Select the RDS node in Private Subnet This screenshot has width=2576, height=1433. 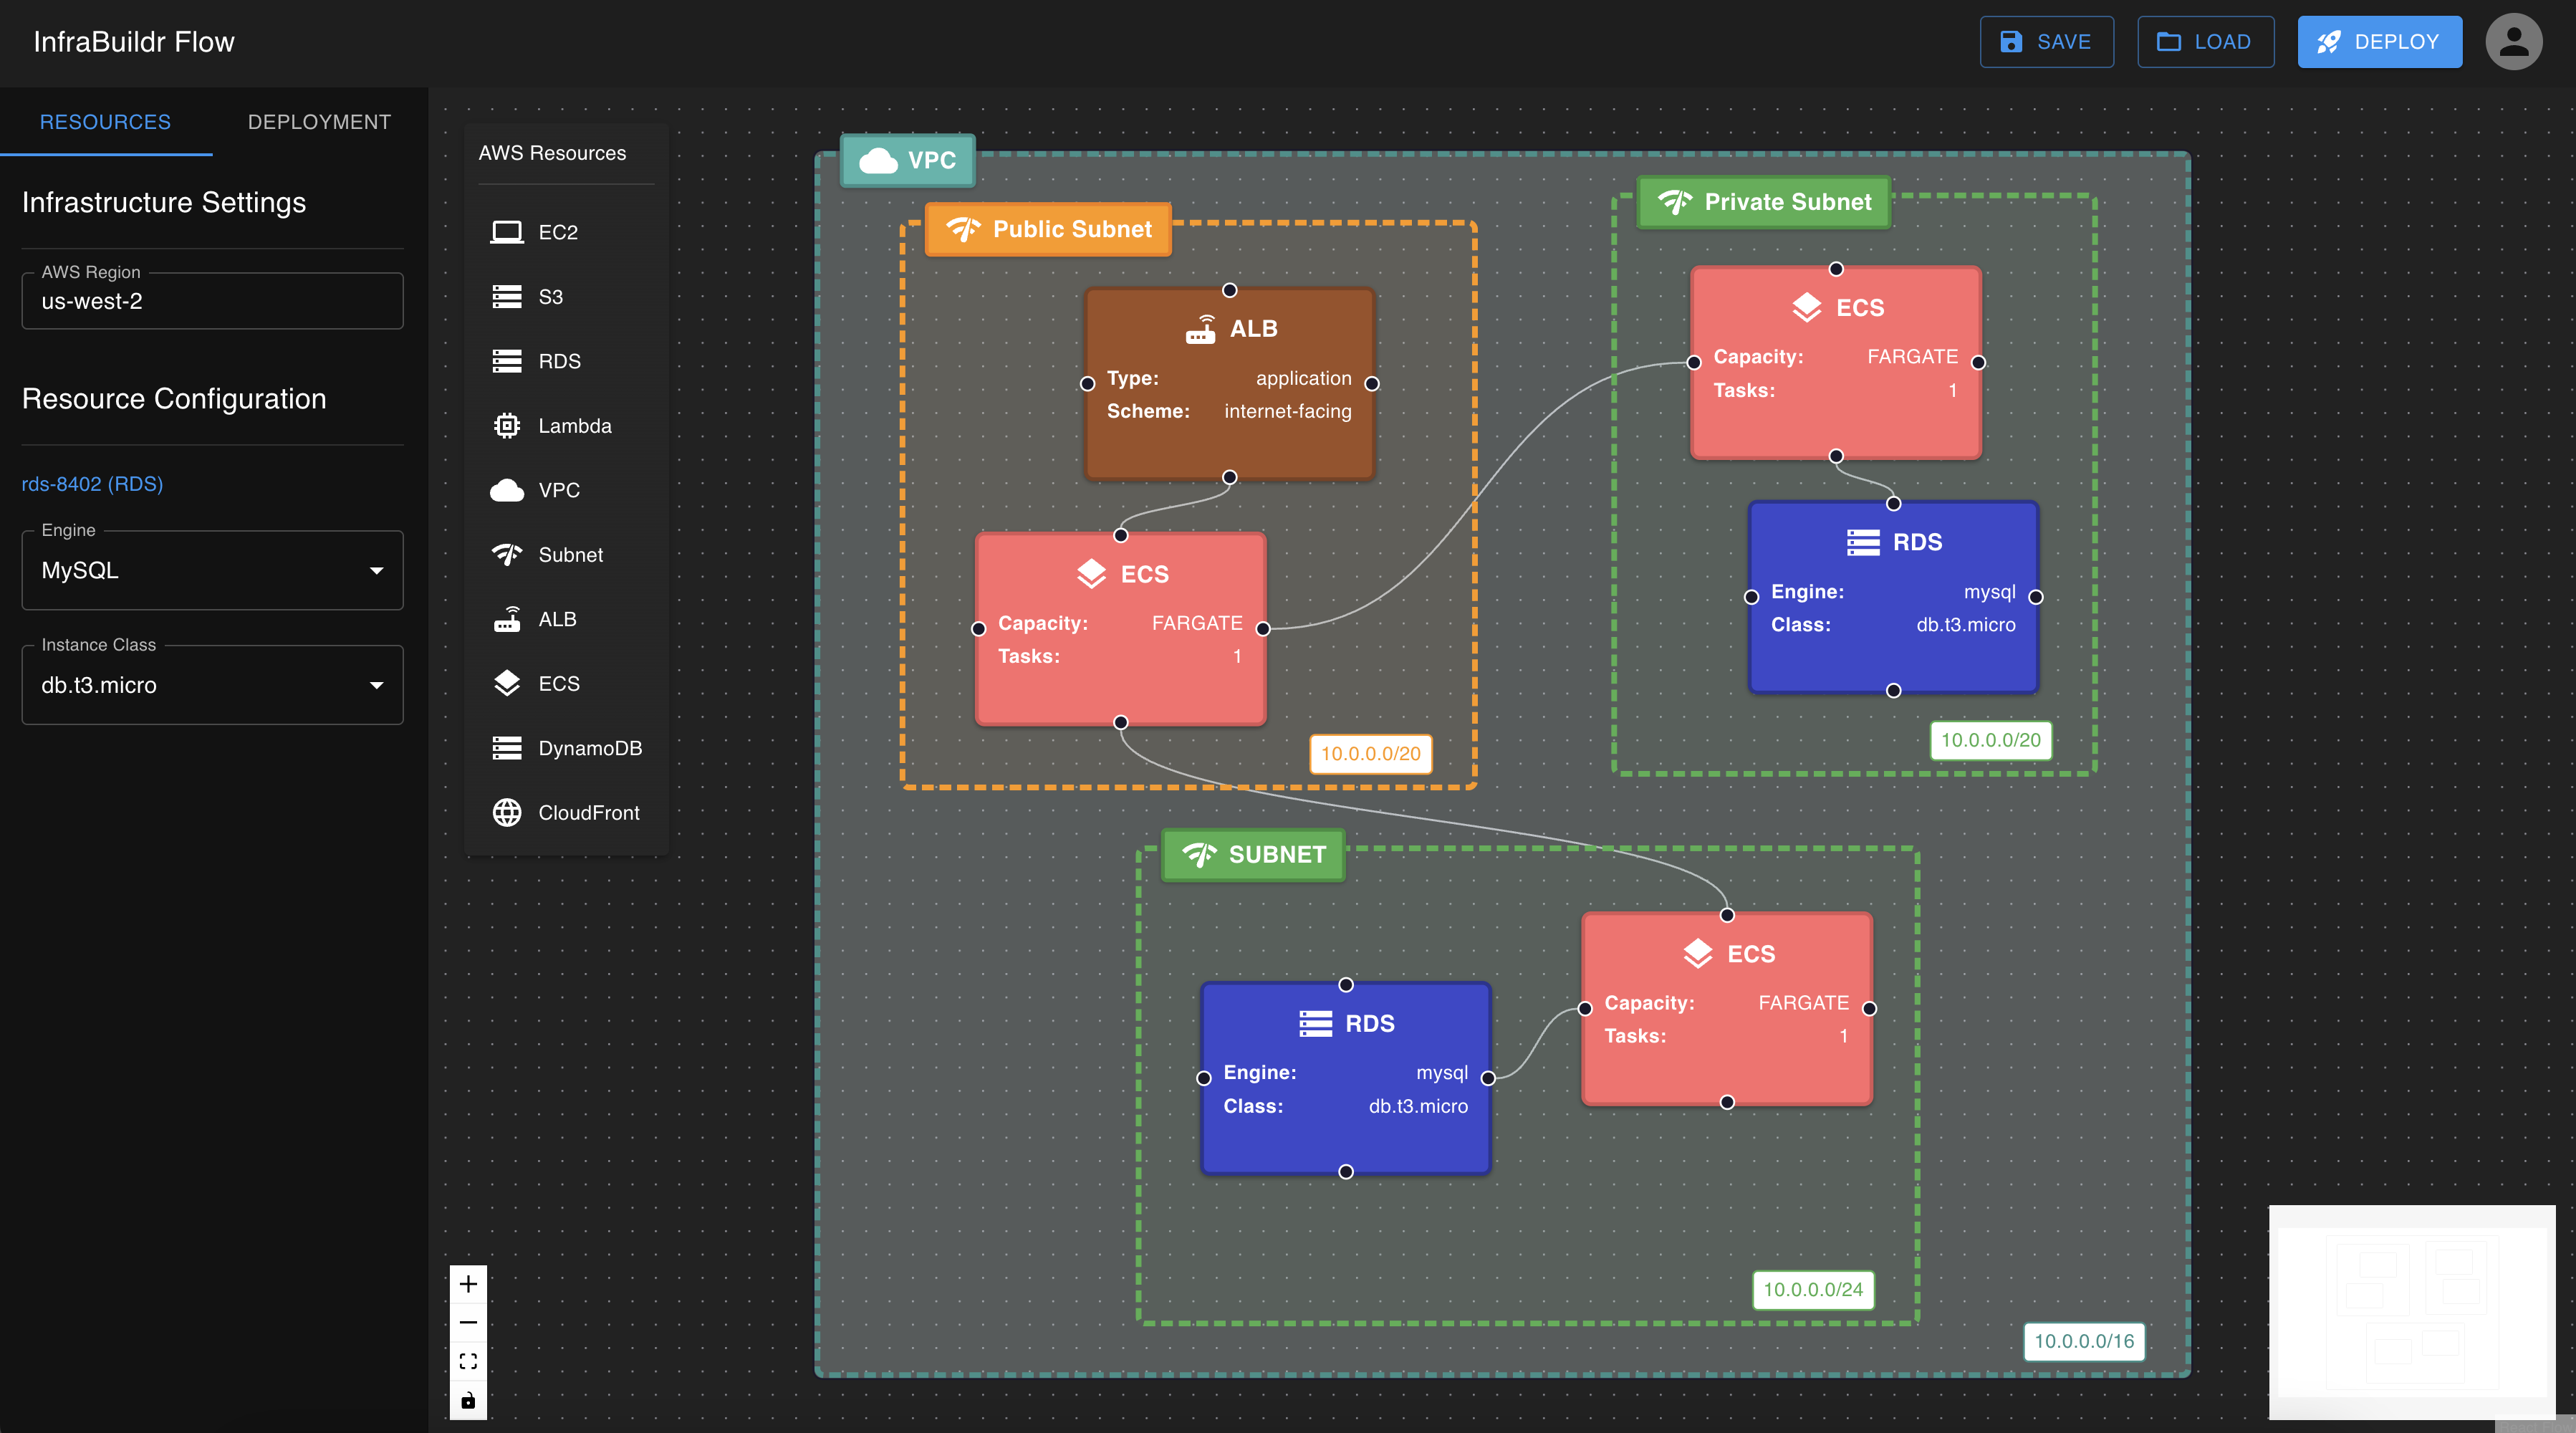click(x=1893, y=597)
